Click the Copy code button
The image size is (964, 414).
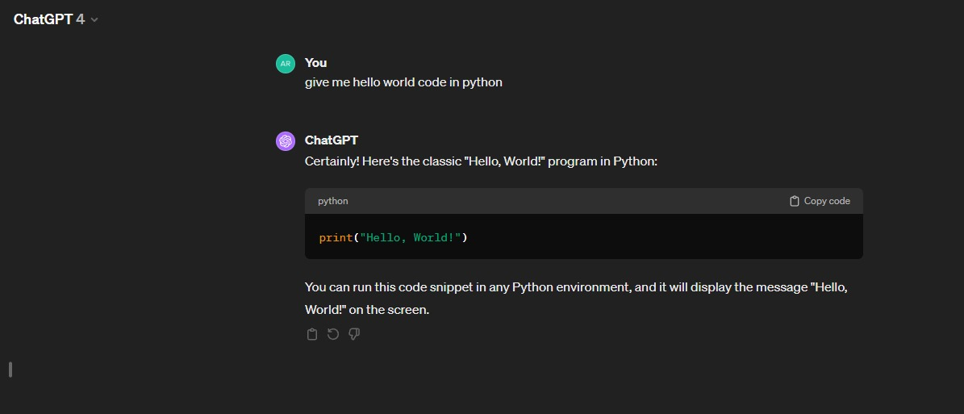click(x=820, y=201)
